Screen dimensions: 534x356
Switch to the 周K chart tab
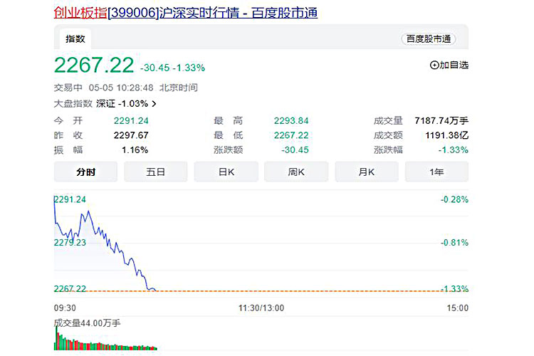[x=296, y=172]
